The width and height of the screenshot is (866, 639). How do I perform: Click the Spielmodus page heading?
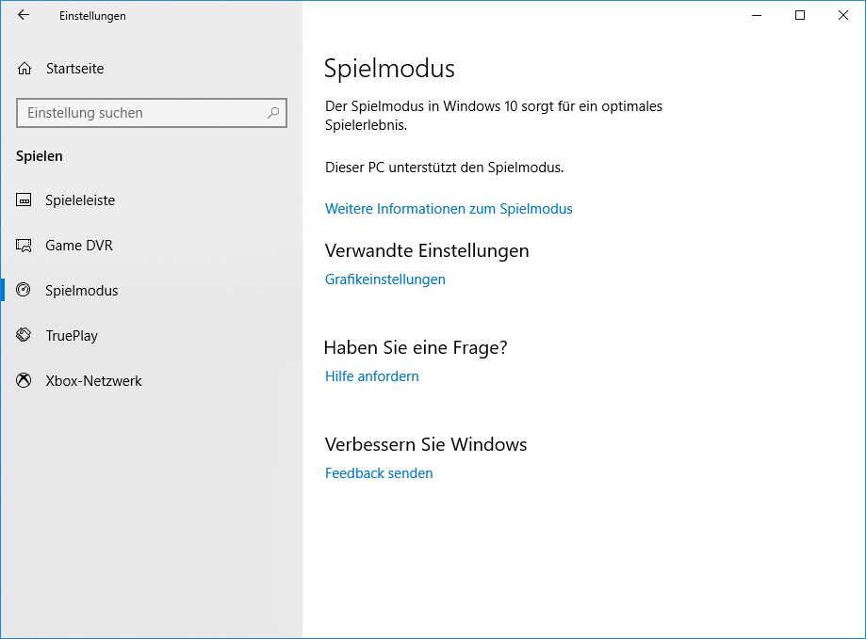tap(389, 70)
